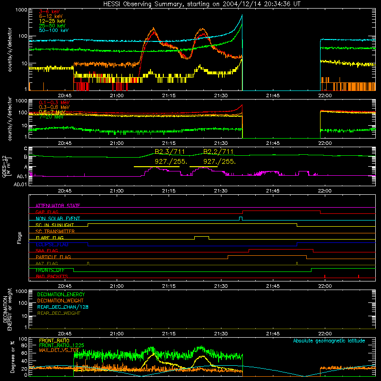Select the DECIMATION_ENERGY legend label
Image resolution: width=381 pixels, height=381 pixels.
click(x=61, y=294)
